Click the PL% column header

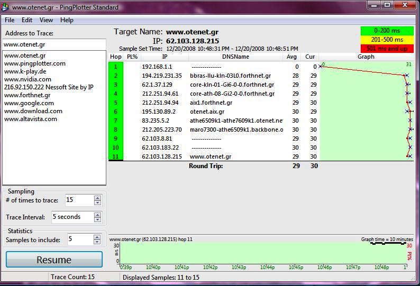(x=132, y=57)
